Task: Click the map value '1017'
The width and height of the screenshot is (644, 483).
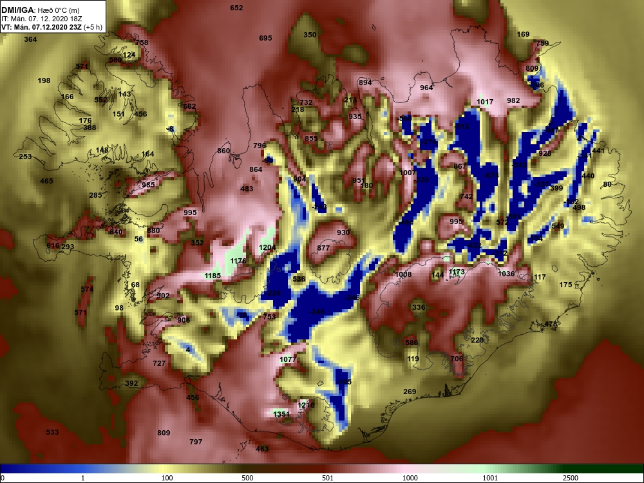Action: [x=485, y=102]
